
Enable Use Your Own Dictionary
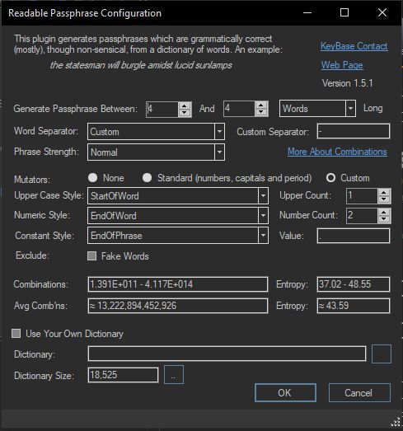coord(16,334)
